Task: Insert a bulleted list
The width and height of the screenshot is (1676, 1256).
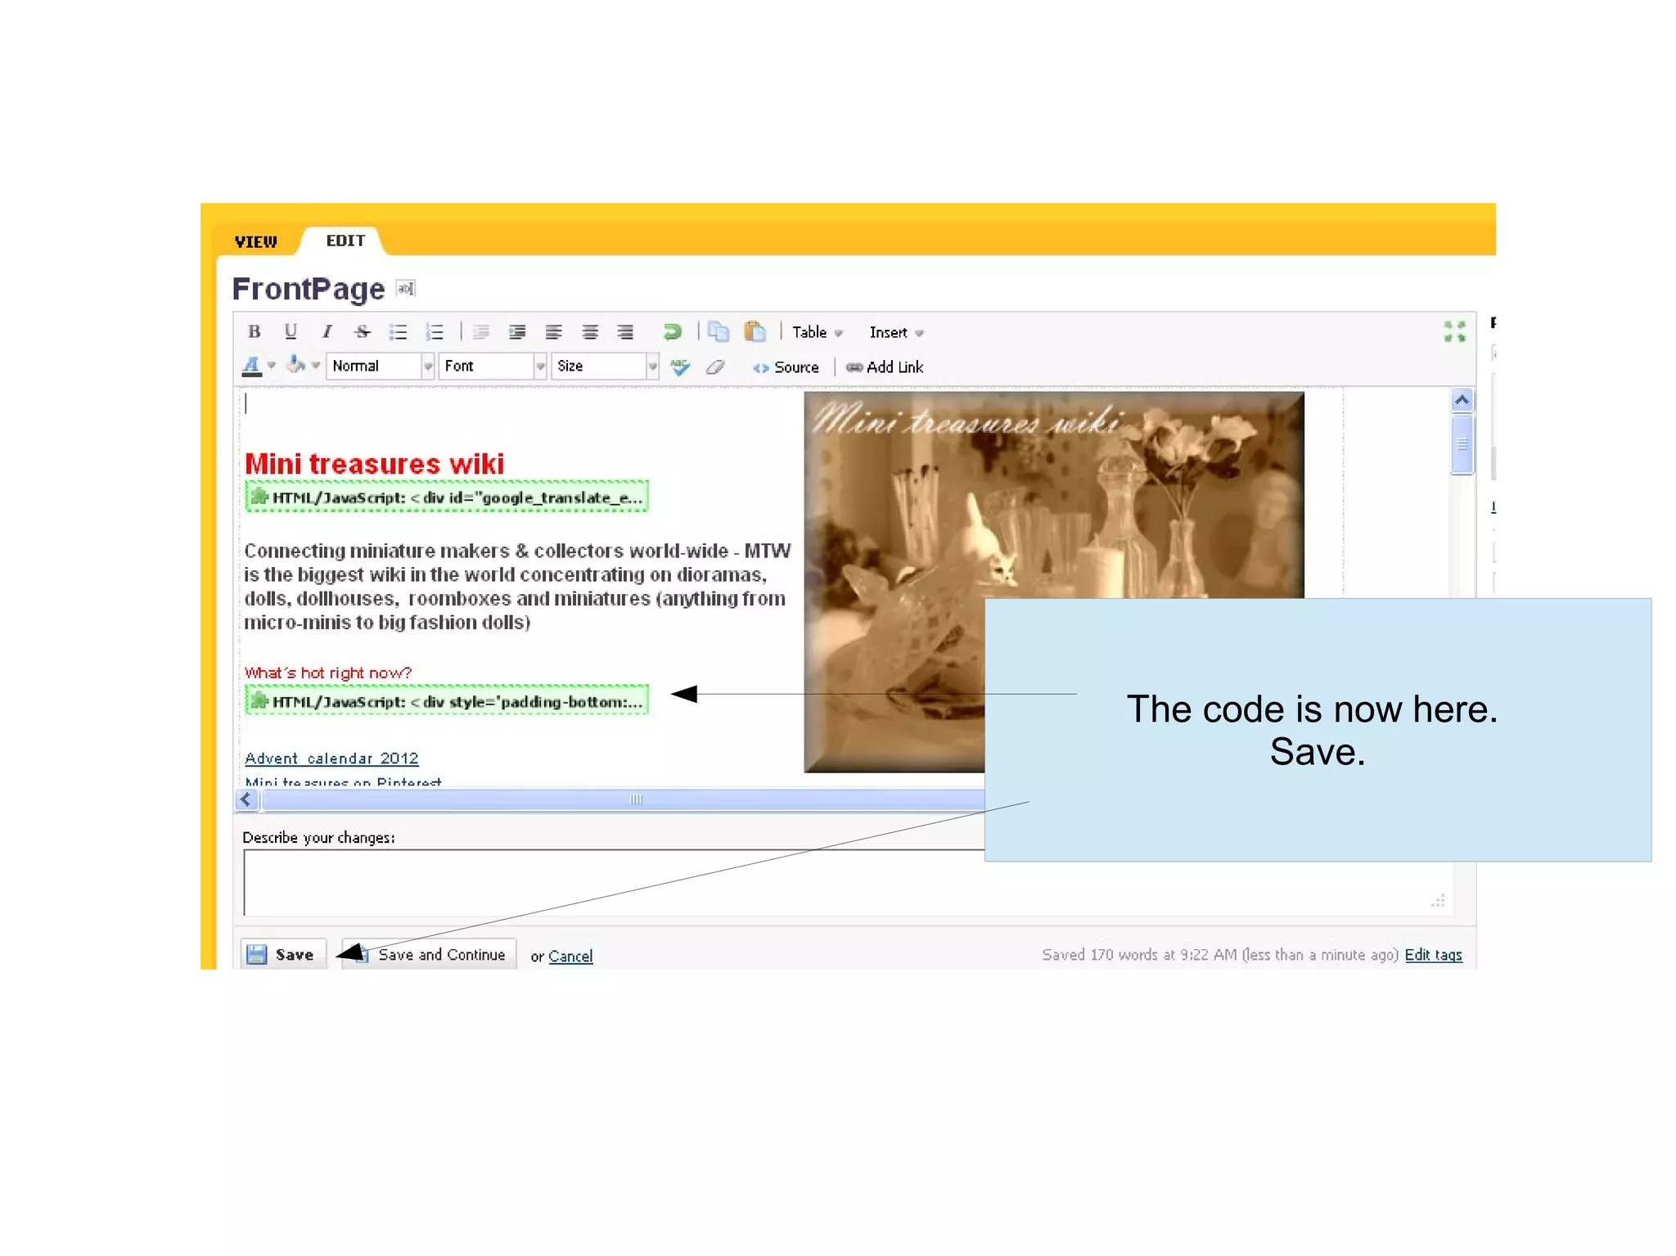Action: pyautogui.click(x=398, y=331)
